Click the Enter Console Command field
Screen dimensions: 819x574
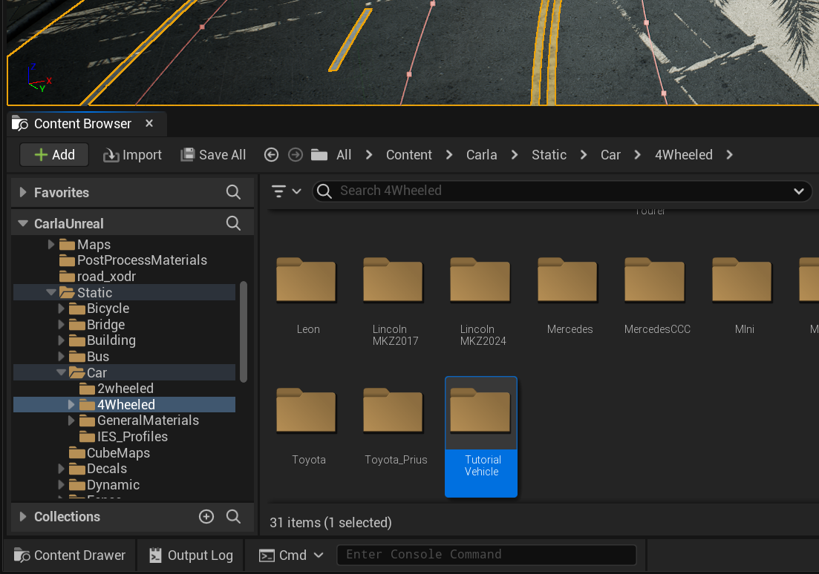coord(486,555)
